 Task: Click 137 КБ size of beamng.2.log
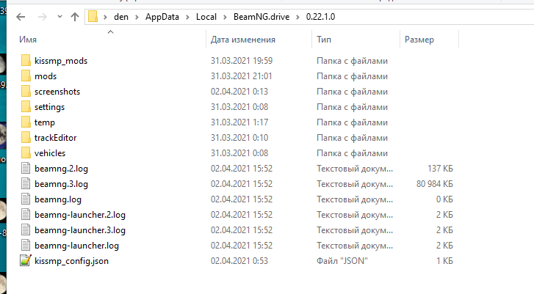pyautogui.click(x=440, y=169)
